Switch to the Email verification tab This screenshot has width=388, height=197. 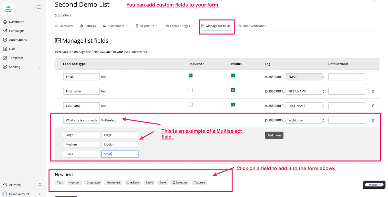pyautogui.click(x=252, y=26)
